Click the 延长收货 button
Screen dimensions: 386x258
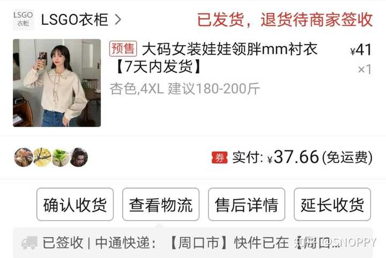coord(332,204)
